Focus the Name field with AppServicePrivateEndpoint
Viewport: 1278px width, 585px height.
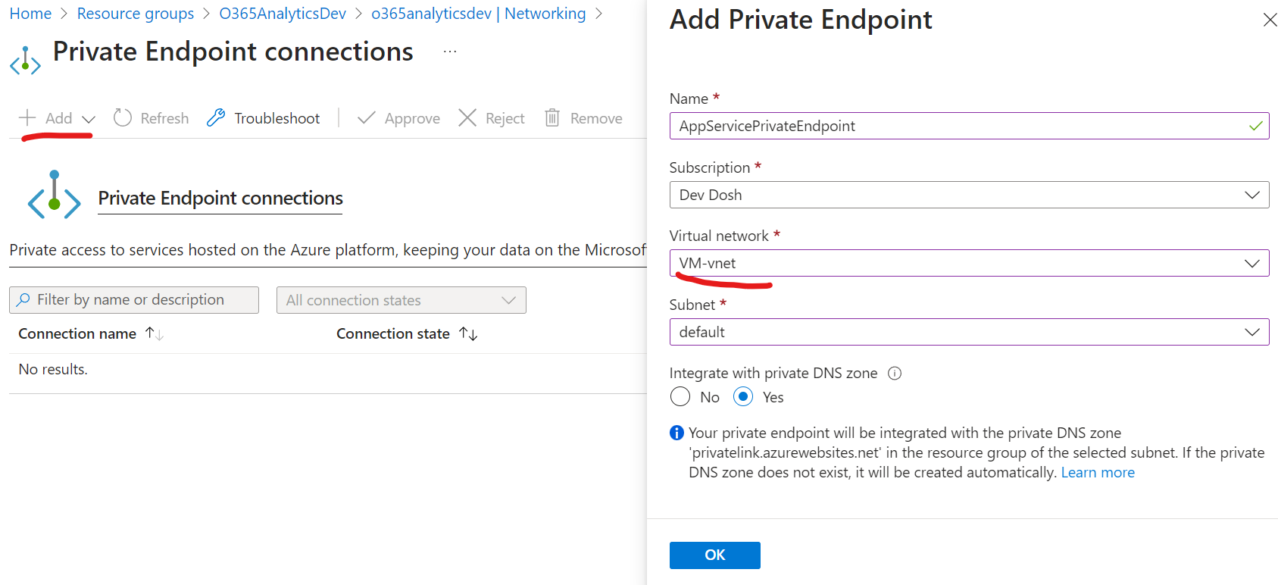point(969,126)
